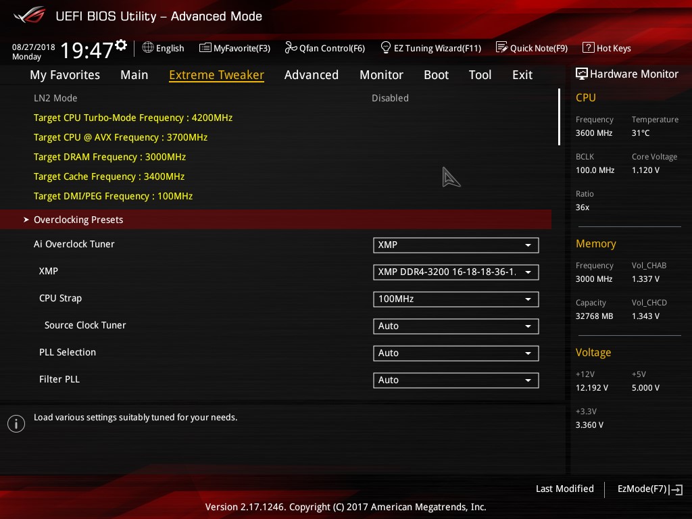Screen dimensions: 692x519
Task: Click the 08/27/2018 date text
Action: click(x=34, y=47)
